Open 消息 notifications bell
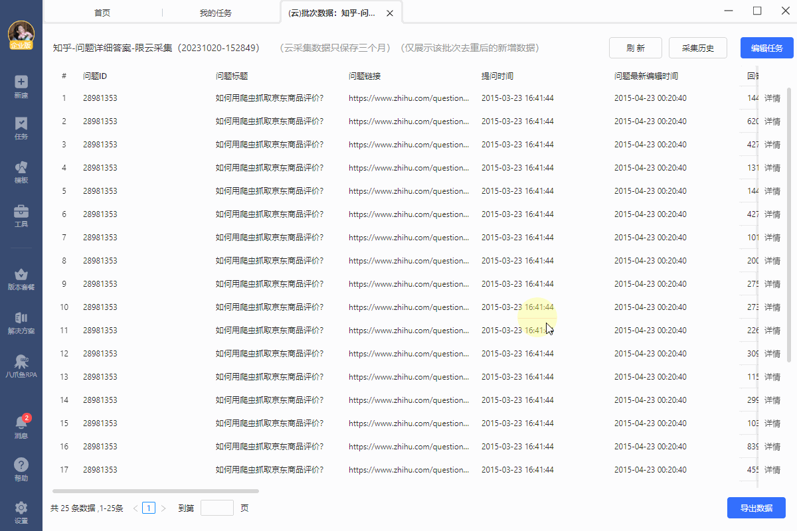This screenshot has height=531, width=797. tap(21, 426)
